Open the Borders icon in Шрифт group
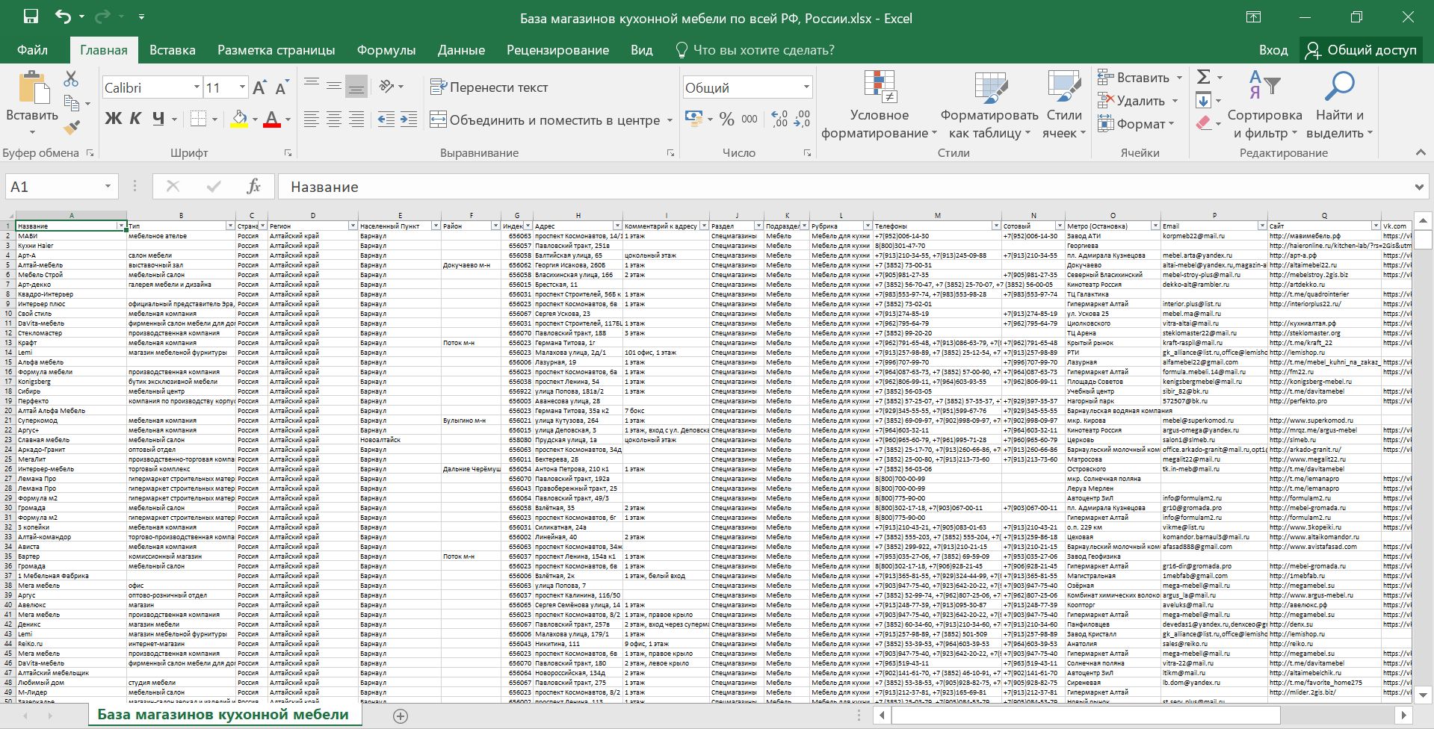 coord(198,119)
